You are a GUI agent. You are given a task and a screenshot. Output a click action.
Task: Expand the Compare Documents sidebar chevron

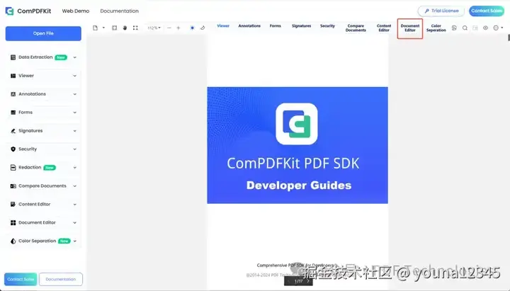[75, 186]
